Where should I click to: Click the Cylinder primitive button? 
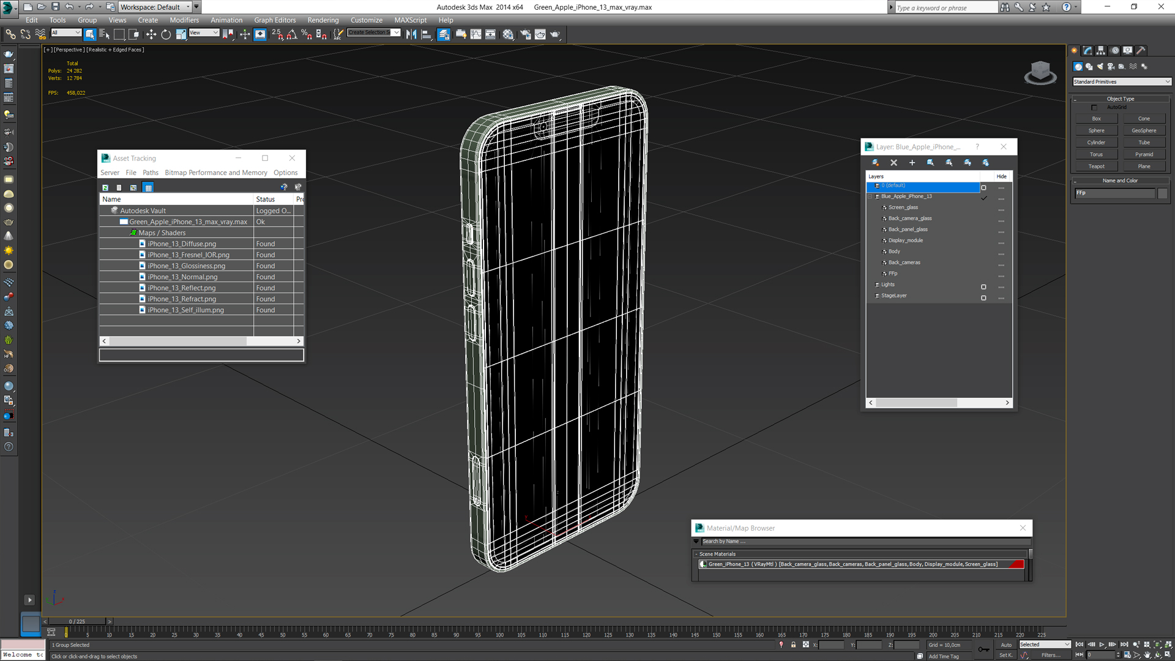coord(1096,143)
